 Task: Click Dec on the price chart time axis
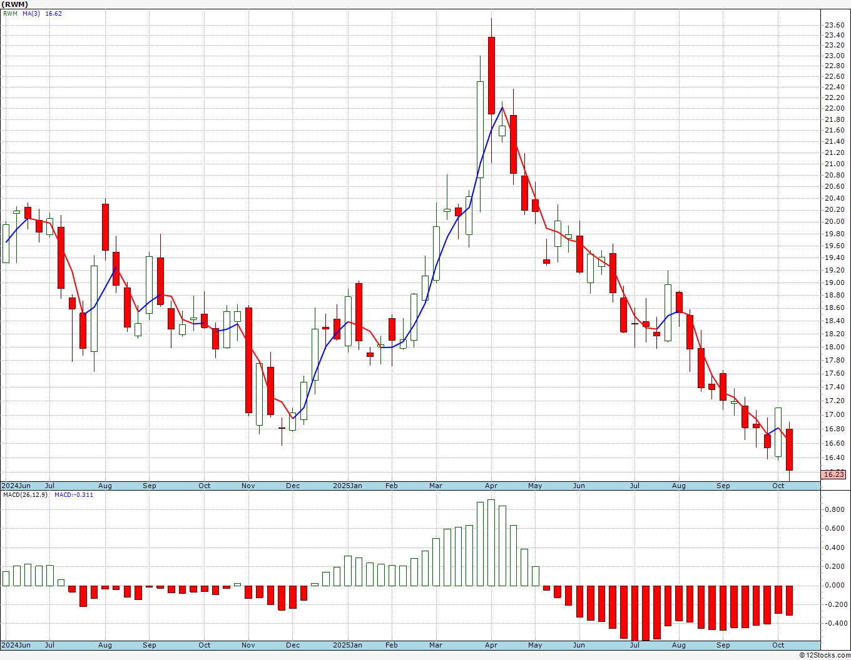[x=293, y=486]
